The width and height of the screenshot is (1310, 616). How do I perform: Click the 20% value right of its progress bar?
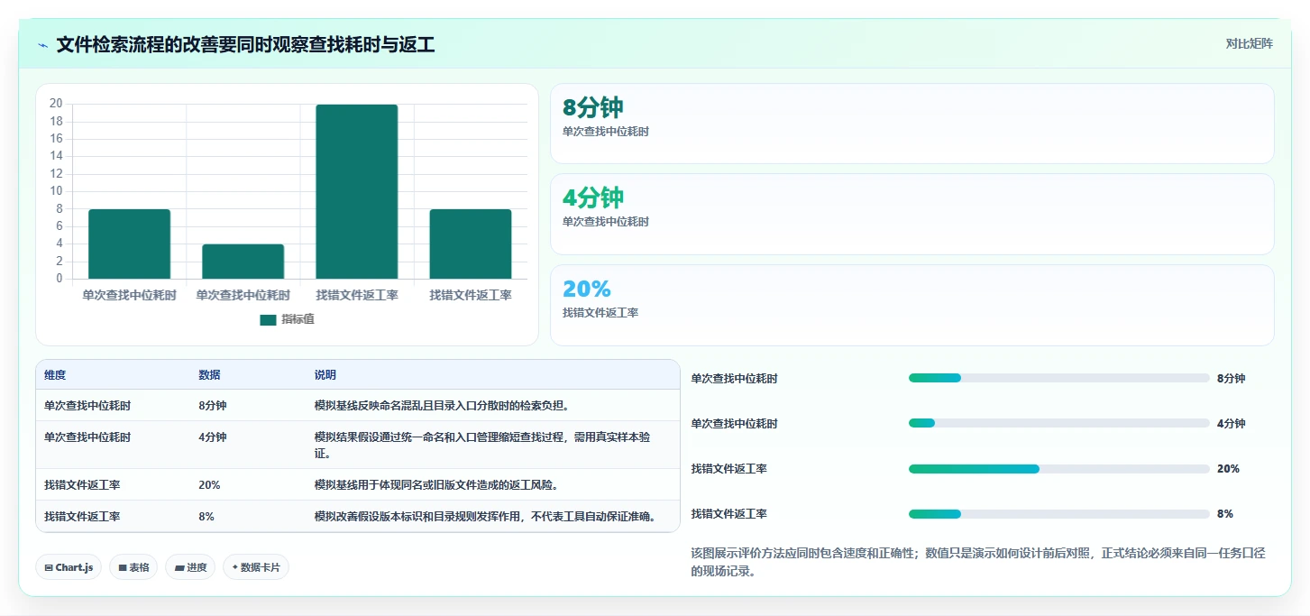[1228, 469]
